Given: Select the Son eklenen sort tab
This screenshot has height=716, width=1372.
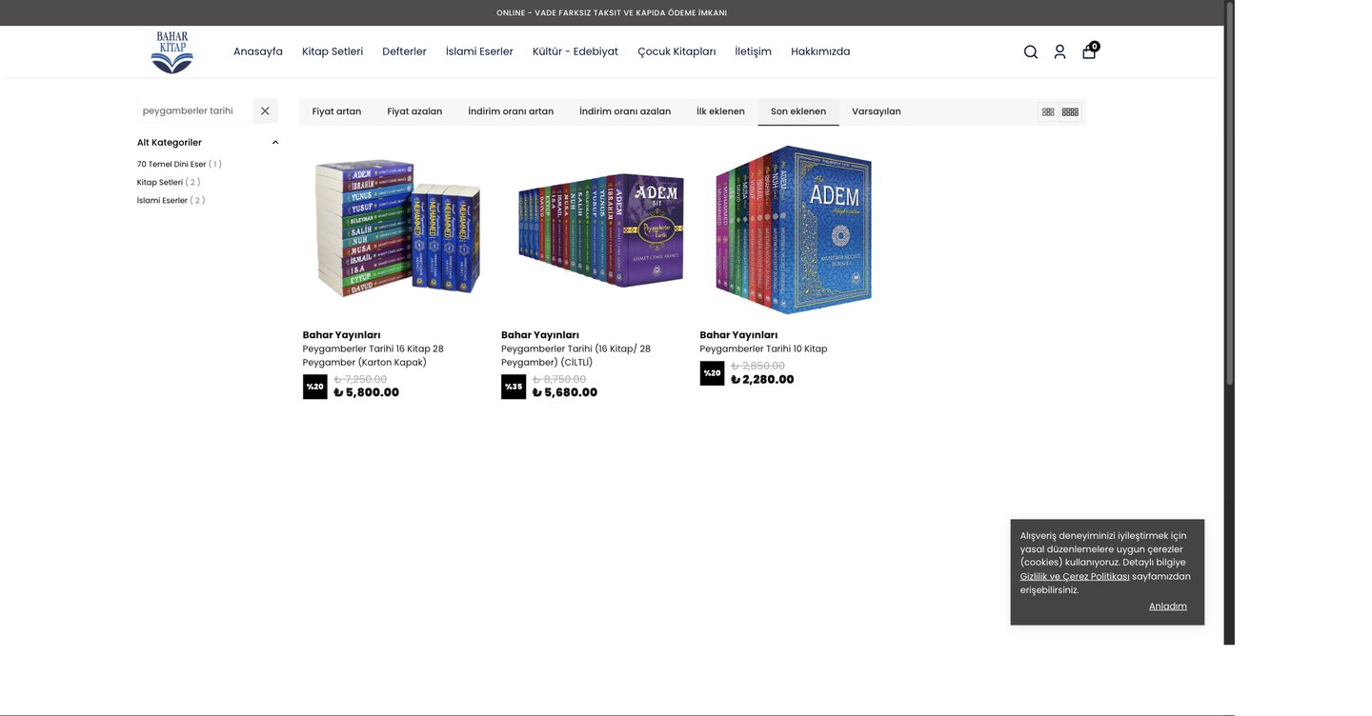Looking at the screenshot, I should click(798, 111).
